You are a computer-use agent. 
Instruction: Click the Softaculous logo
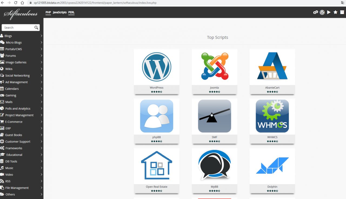pyautogui.click(x=21, y=14)
